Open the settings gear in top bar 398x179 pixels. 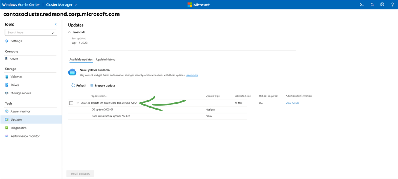click(382, 4)
